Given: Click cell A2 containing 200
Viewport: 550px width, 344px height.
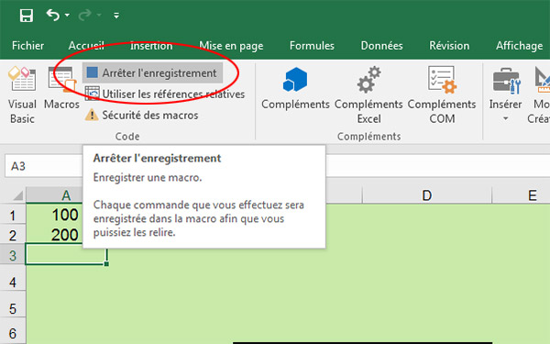Looking at the screenshot, I should click(55, 235).
